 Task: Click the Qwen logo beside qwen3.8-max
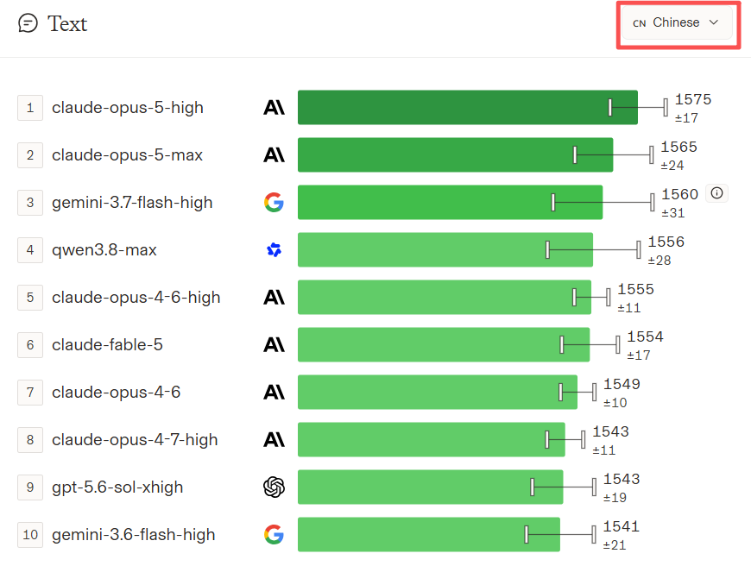point(274,249)
